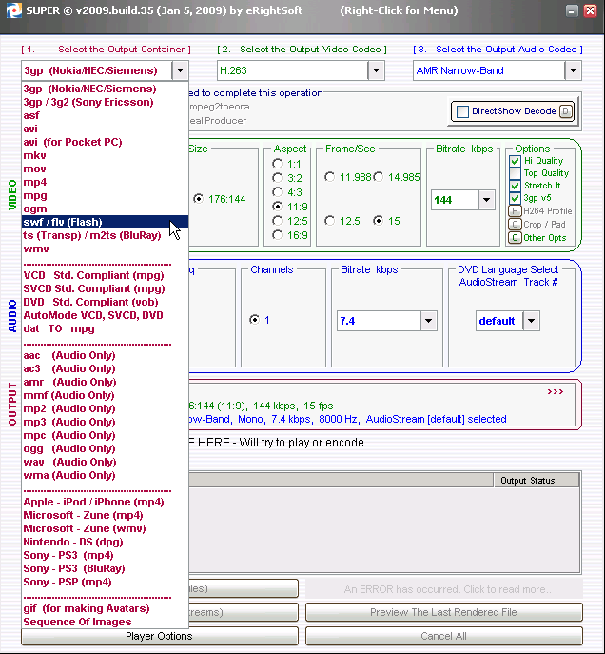Toggle the 3gp v5 checkbox
The height and width of the screenshot is (654, 605).
click(x=515, y=198)
